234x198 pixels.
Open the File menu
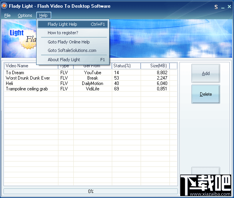7,15
